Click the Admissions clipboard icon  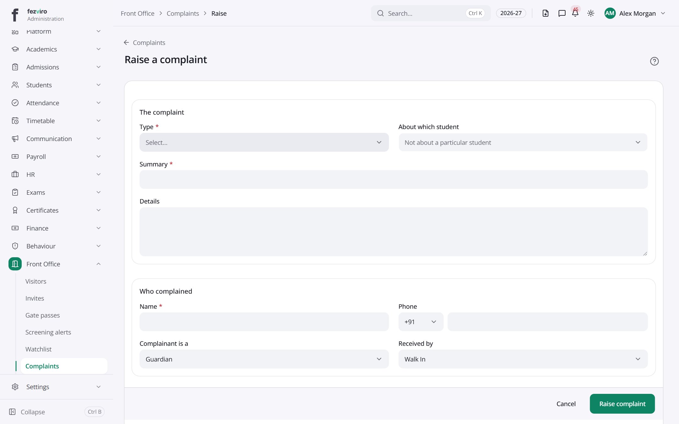click(15, 67)
